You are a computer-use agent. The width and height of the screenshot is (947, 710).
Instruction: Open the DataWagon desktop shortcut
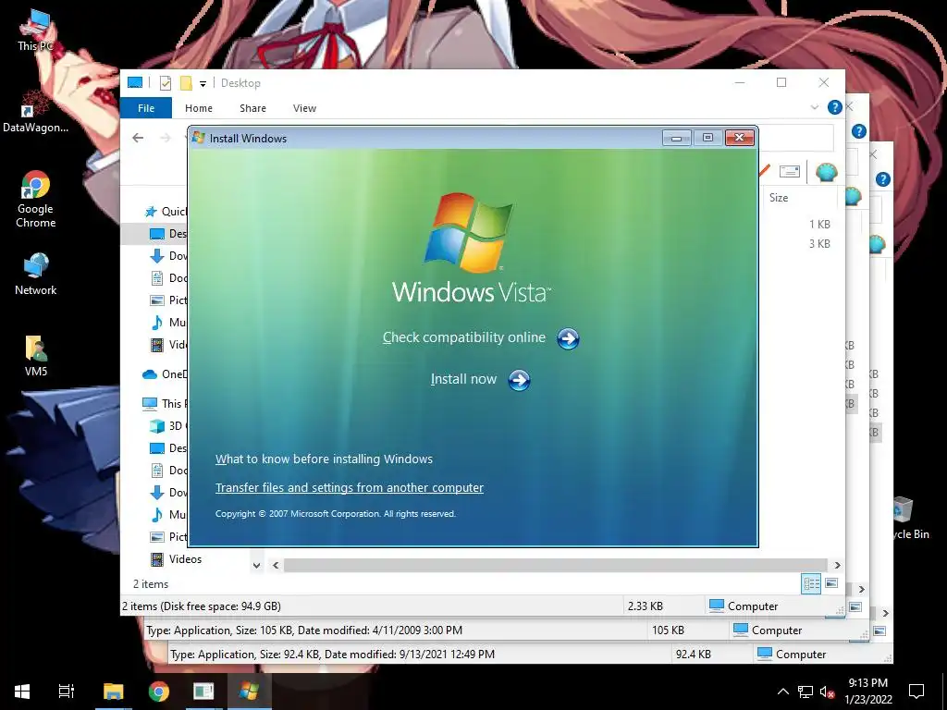pyautogui.click(x=35, y=112)
